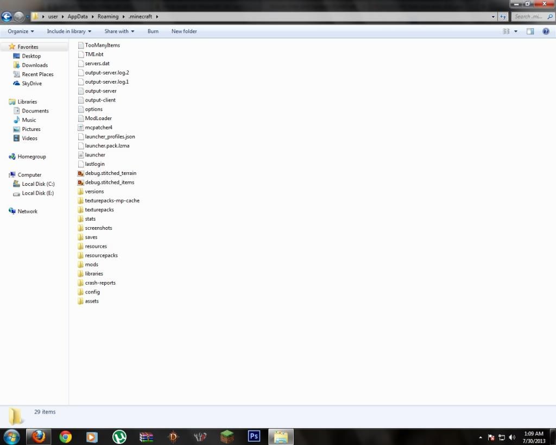
Task: Click the volume speaker tray icon
Action: (x=512, y=437)
